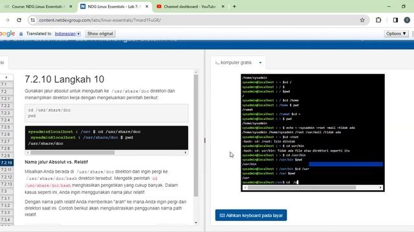Click the 7.2.10 Langkah 10 heading

point(65,79)
